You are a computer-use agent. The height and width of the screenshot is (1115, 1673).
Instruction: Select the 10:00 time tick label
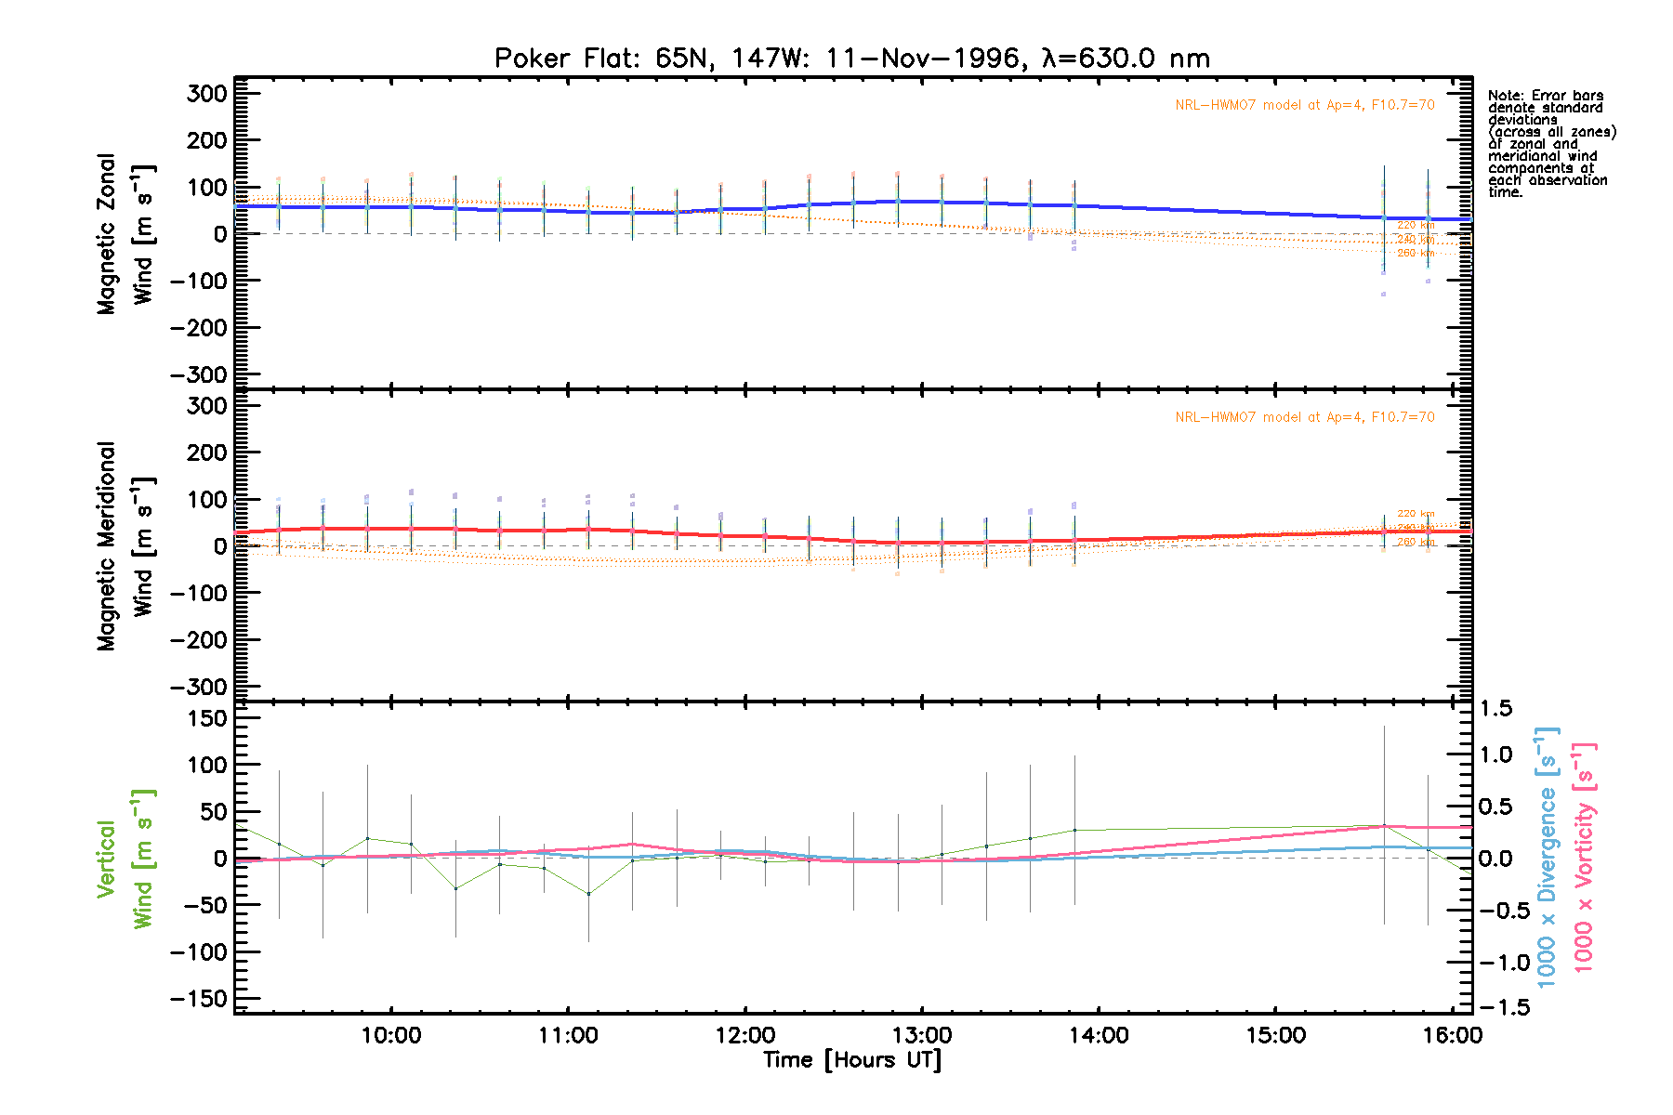pos(391,1036)
